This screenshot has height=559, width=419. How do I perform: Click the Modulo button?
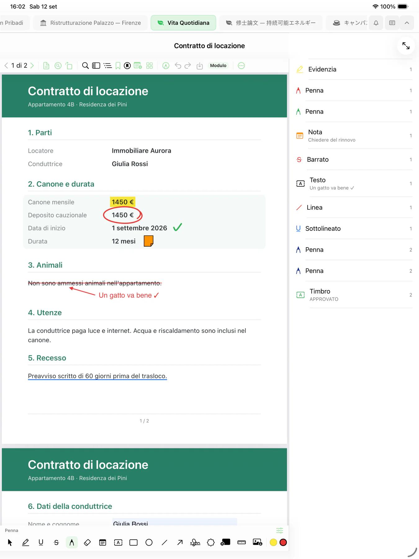pyautogui.click(x=218, y=66)
